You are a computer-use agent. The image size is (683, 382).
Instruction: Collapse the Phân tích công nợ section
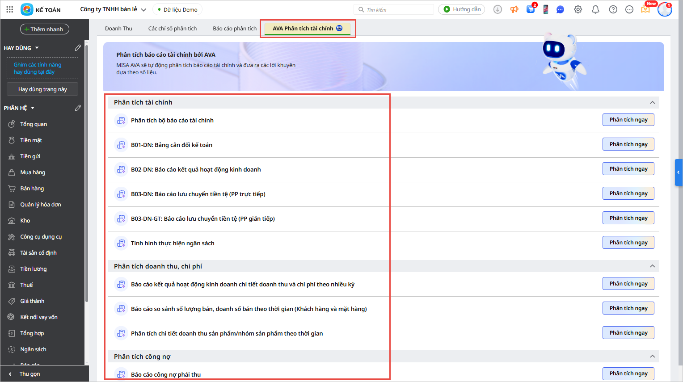(x=652, y=357)
